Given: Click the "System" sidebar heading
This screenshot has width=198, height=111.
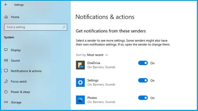Looking at the screenshot, I should point(9,37).
